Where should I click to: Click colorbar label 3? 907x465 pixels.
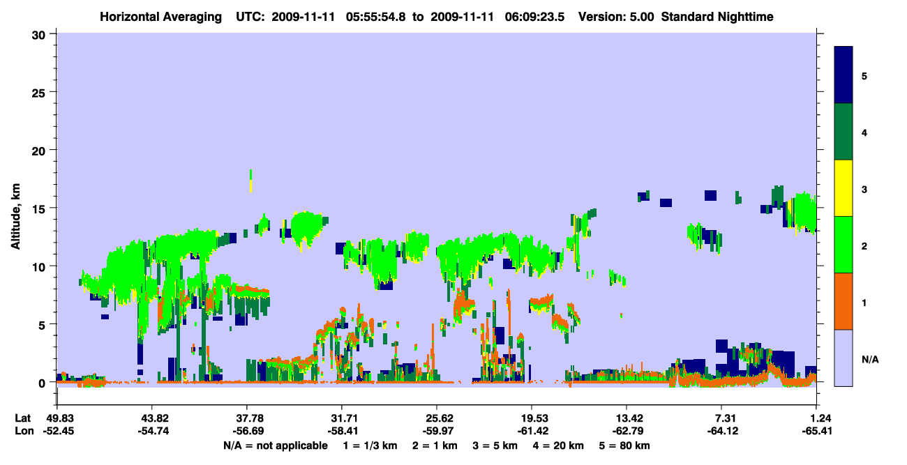pos(864,190)
